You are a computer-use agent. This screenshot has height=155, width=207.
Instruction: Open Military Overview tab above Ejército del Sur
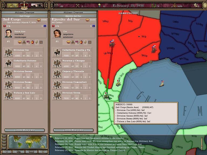[x=73, y=12]
